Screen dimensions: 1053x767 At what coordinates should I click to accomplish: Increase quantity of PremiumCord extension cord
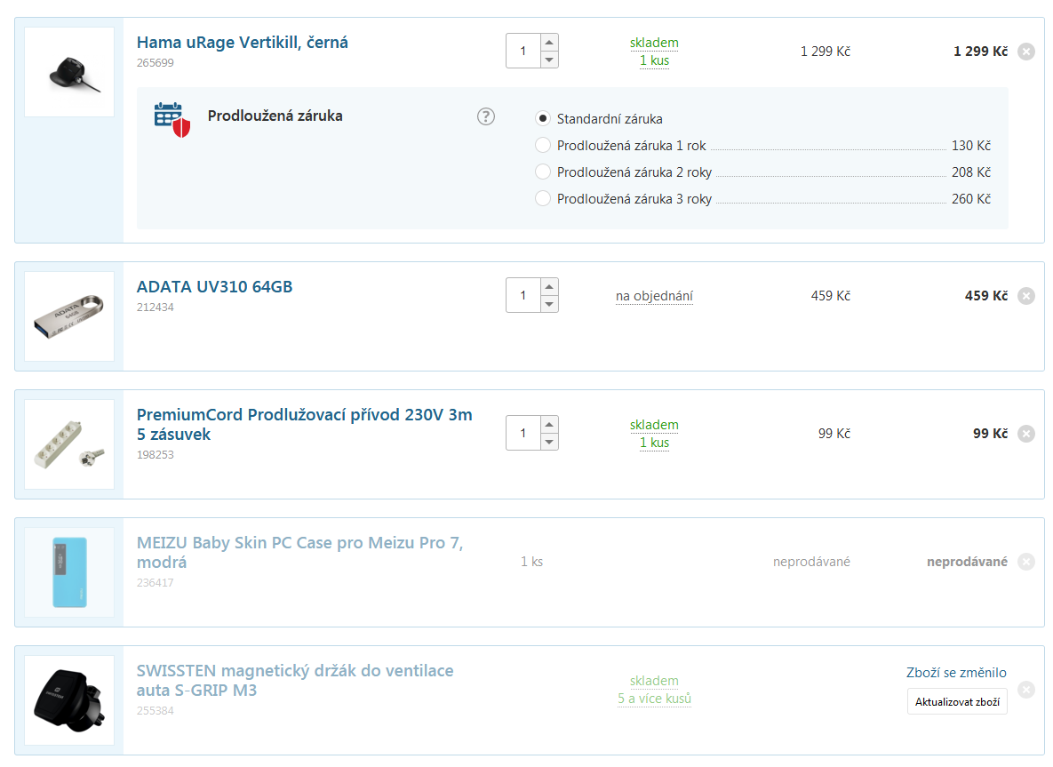(549, 424)
